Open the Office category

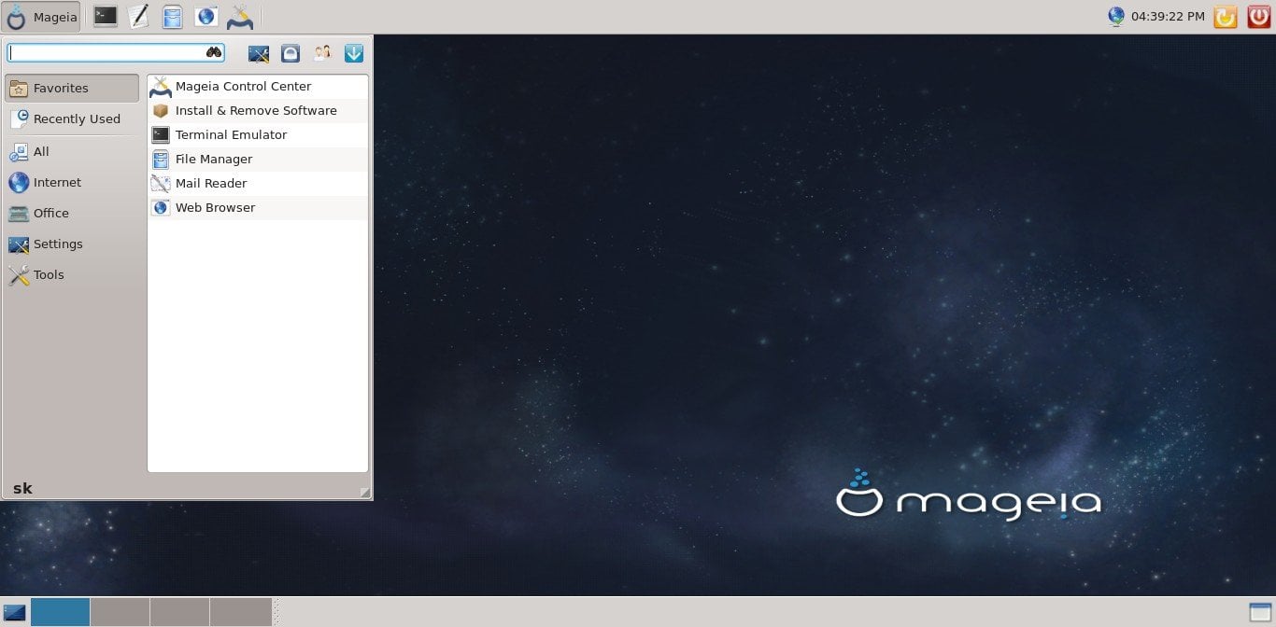[x=72, y=214]
